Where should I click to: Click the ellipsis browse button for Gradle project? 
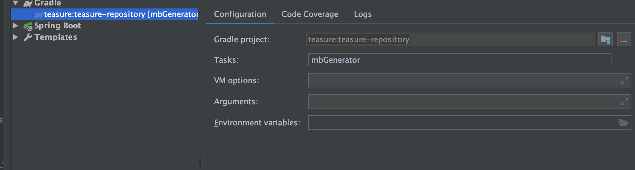pos(624,39)
